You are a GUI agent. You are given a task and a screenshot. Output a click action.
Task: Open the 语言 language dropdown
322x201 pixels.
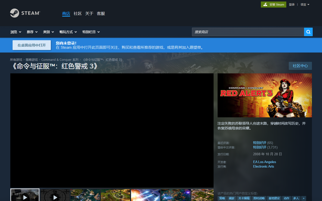(305, 5)
